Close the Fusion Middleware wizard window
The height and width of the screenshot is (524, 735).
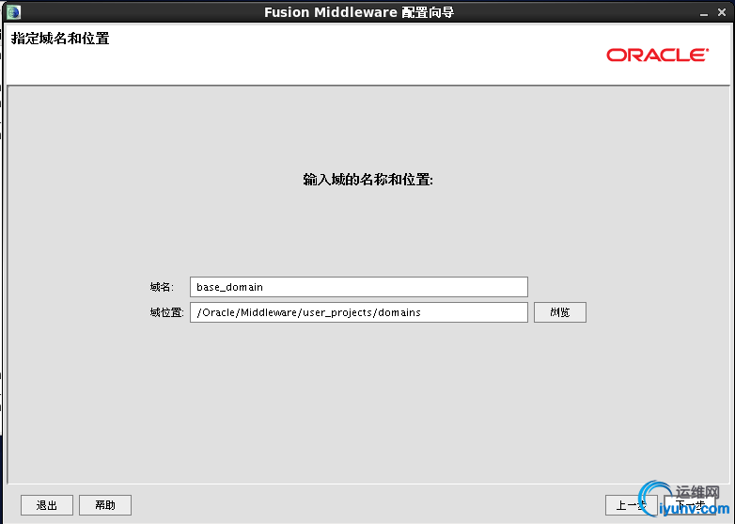click(x=722, y=12)
